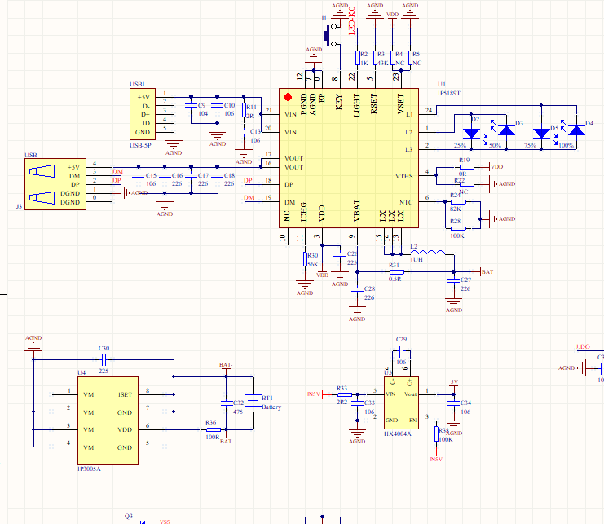Select capacitor C9 104
Screen dimensions: 604x524
[x=191, y=105]
